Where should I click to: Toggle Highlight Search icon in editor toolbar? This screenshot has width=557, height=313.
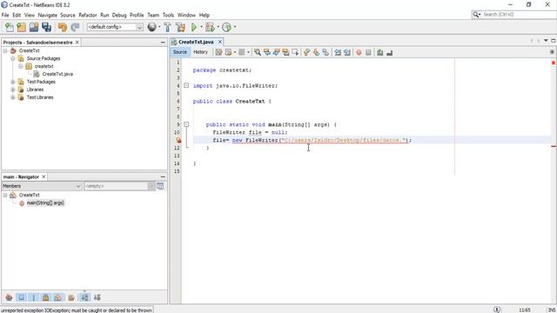tap(285, 52)
